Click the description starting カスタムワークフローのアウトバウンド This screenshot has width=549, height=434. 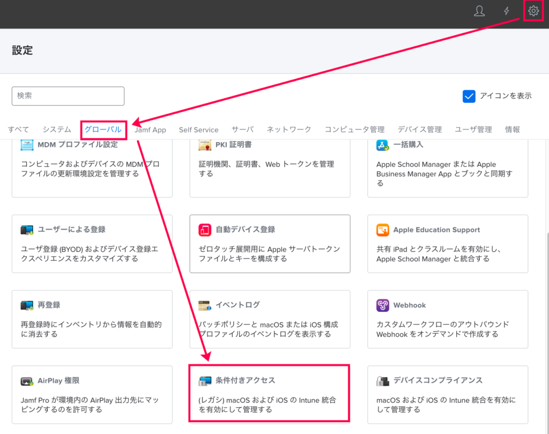tap(442, 329)
